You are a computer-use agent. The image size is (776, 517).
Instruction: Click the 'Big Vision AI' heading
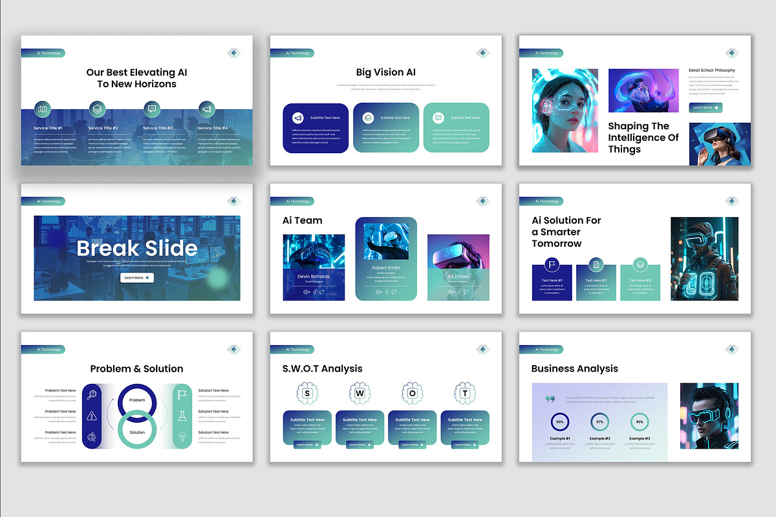coord(386,72)
